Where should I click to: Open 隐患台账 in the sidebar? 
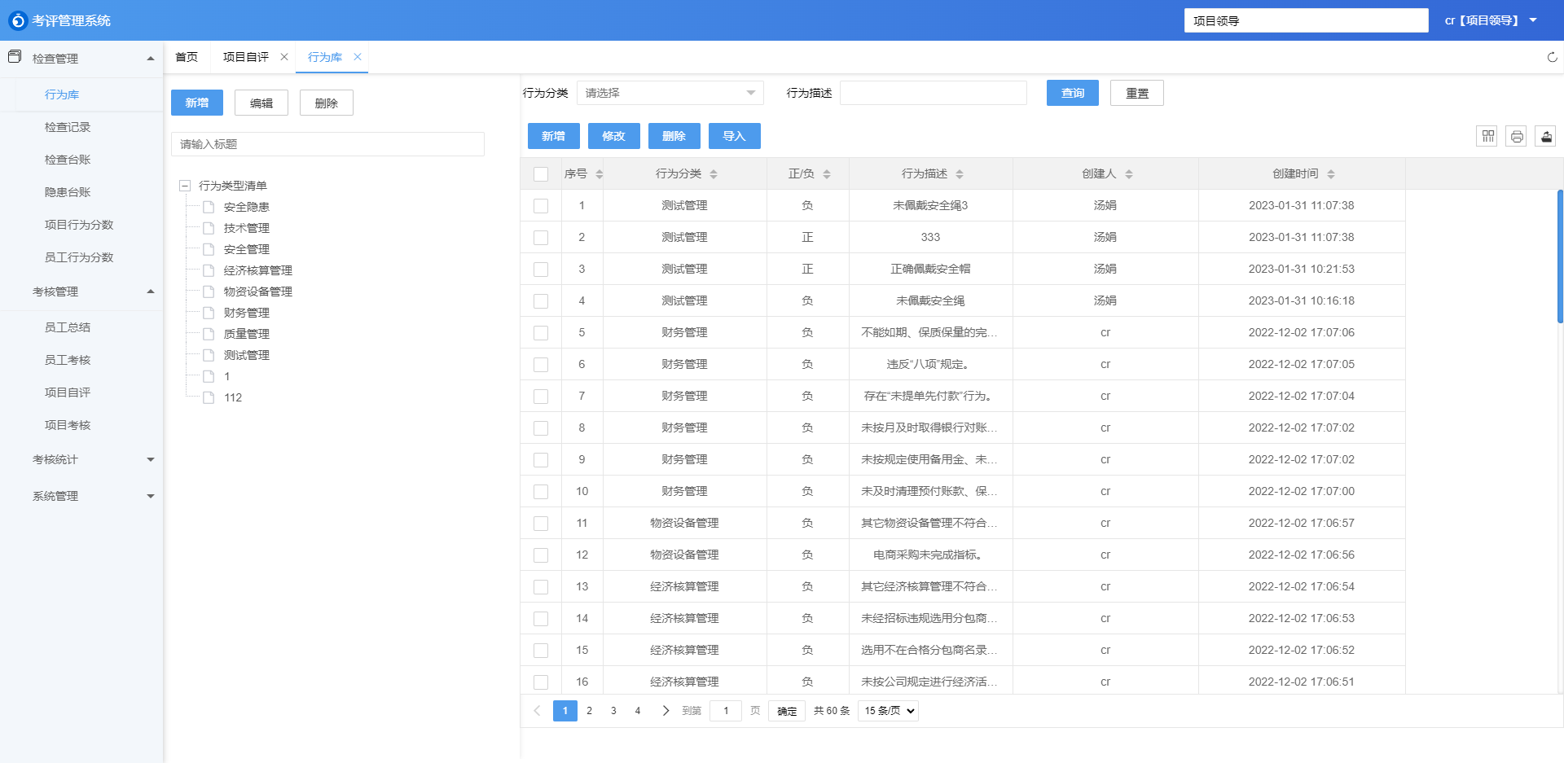point(68,192)
